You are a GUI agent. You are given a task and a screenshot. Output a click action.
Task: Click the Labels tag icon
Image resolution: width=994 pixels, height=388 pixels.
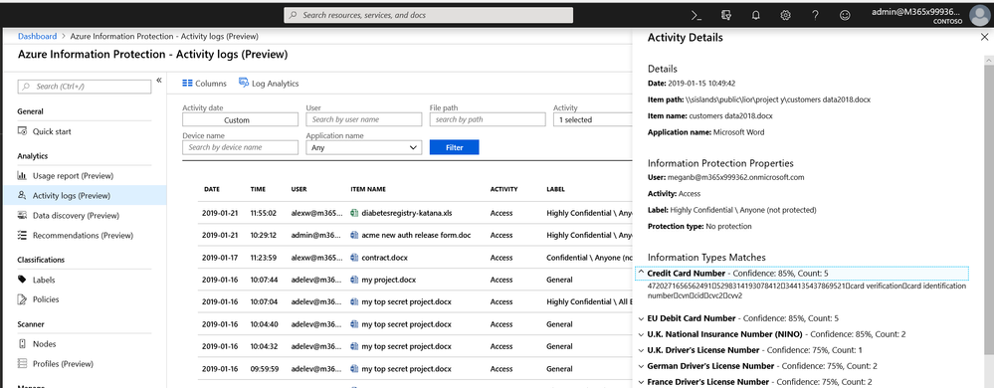(x=22, y=280)
